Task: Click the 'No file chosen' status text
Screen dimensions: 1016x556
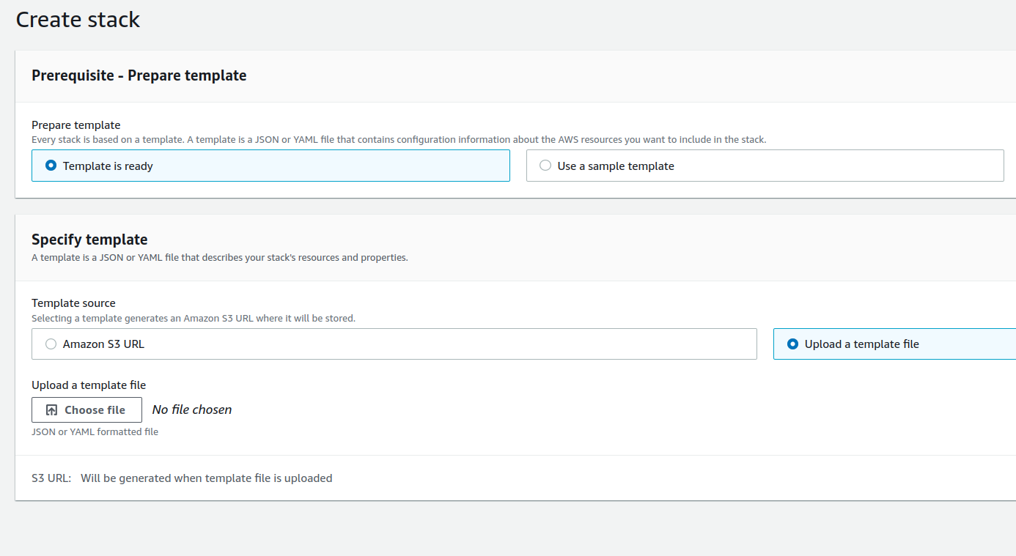Action: pyautogui.click(x=192, y=409)
